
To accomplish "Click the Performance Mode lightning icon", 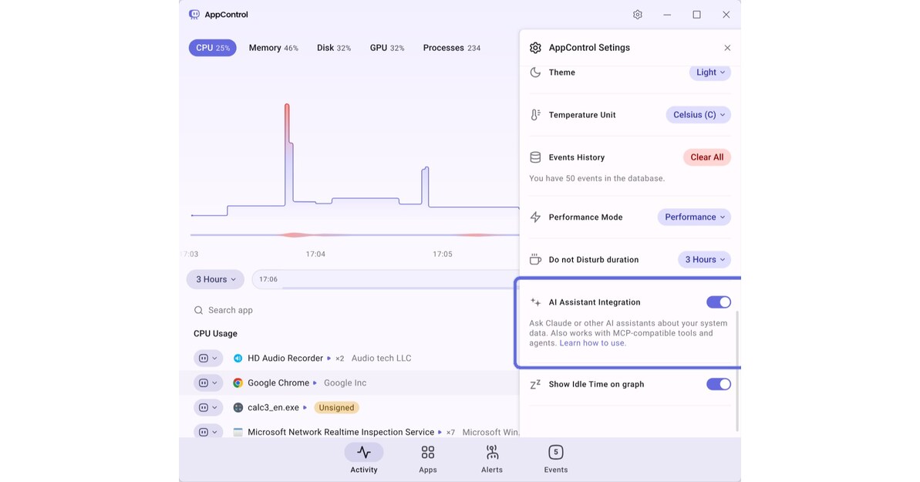I will [535, 217].
